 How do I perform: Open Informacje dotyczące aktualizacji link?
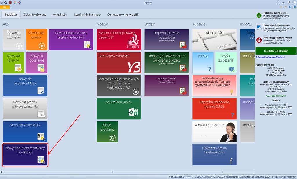click(271, 57)
